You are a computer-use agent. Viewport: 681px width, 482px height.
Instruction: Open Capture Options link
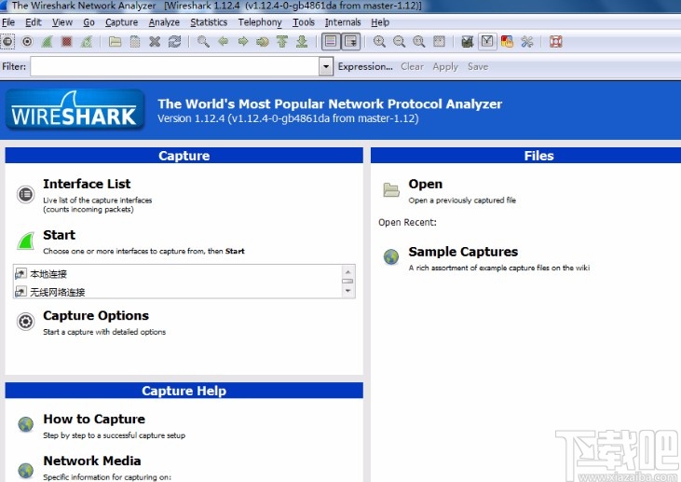pos(96,315)
